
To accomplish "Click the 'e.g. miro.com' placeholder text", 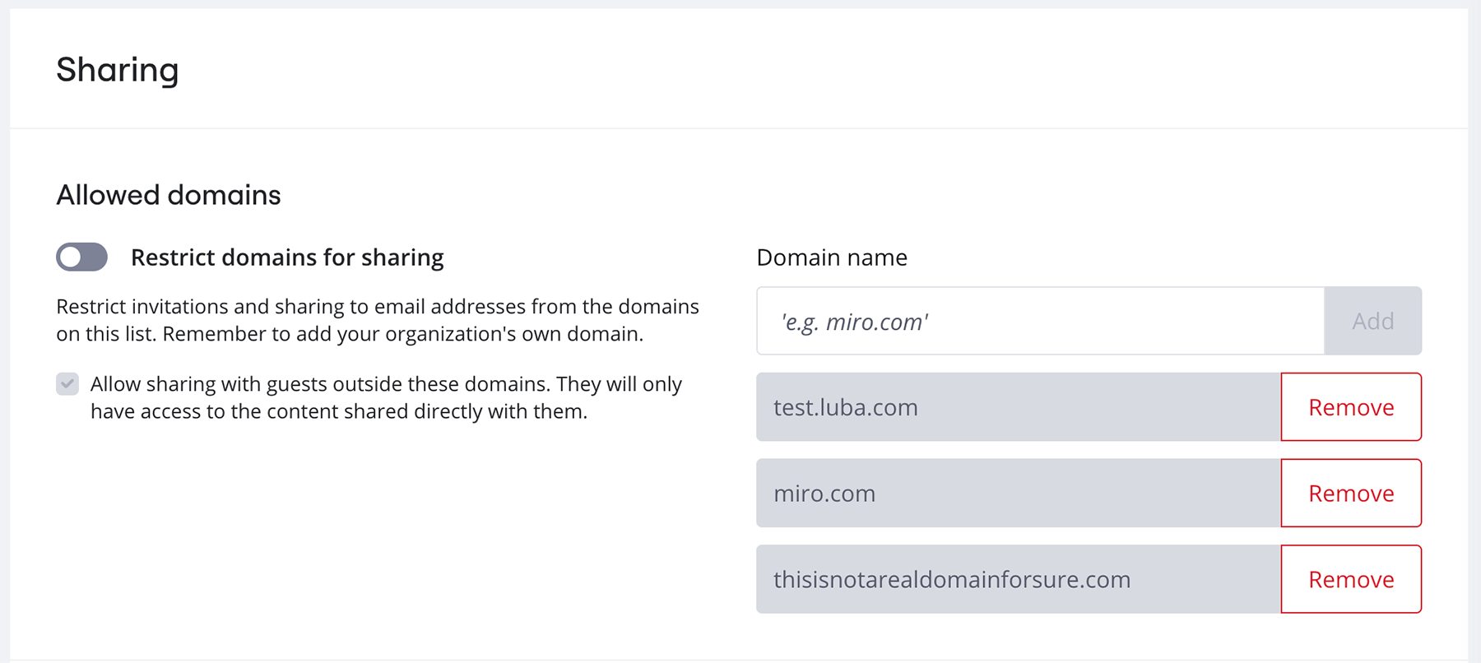I will [855, 322].
